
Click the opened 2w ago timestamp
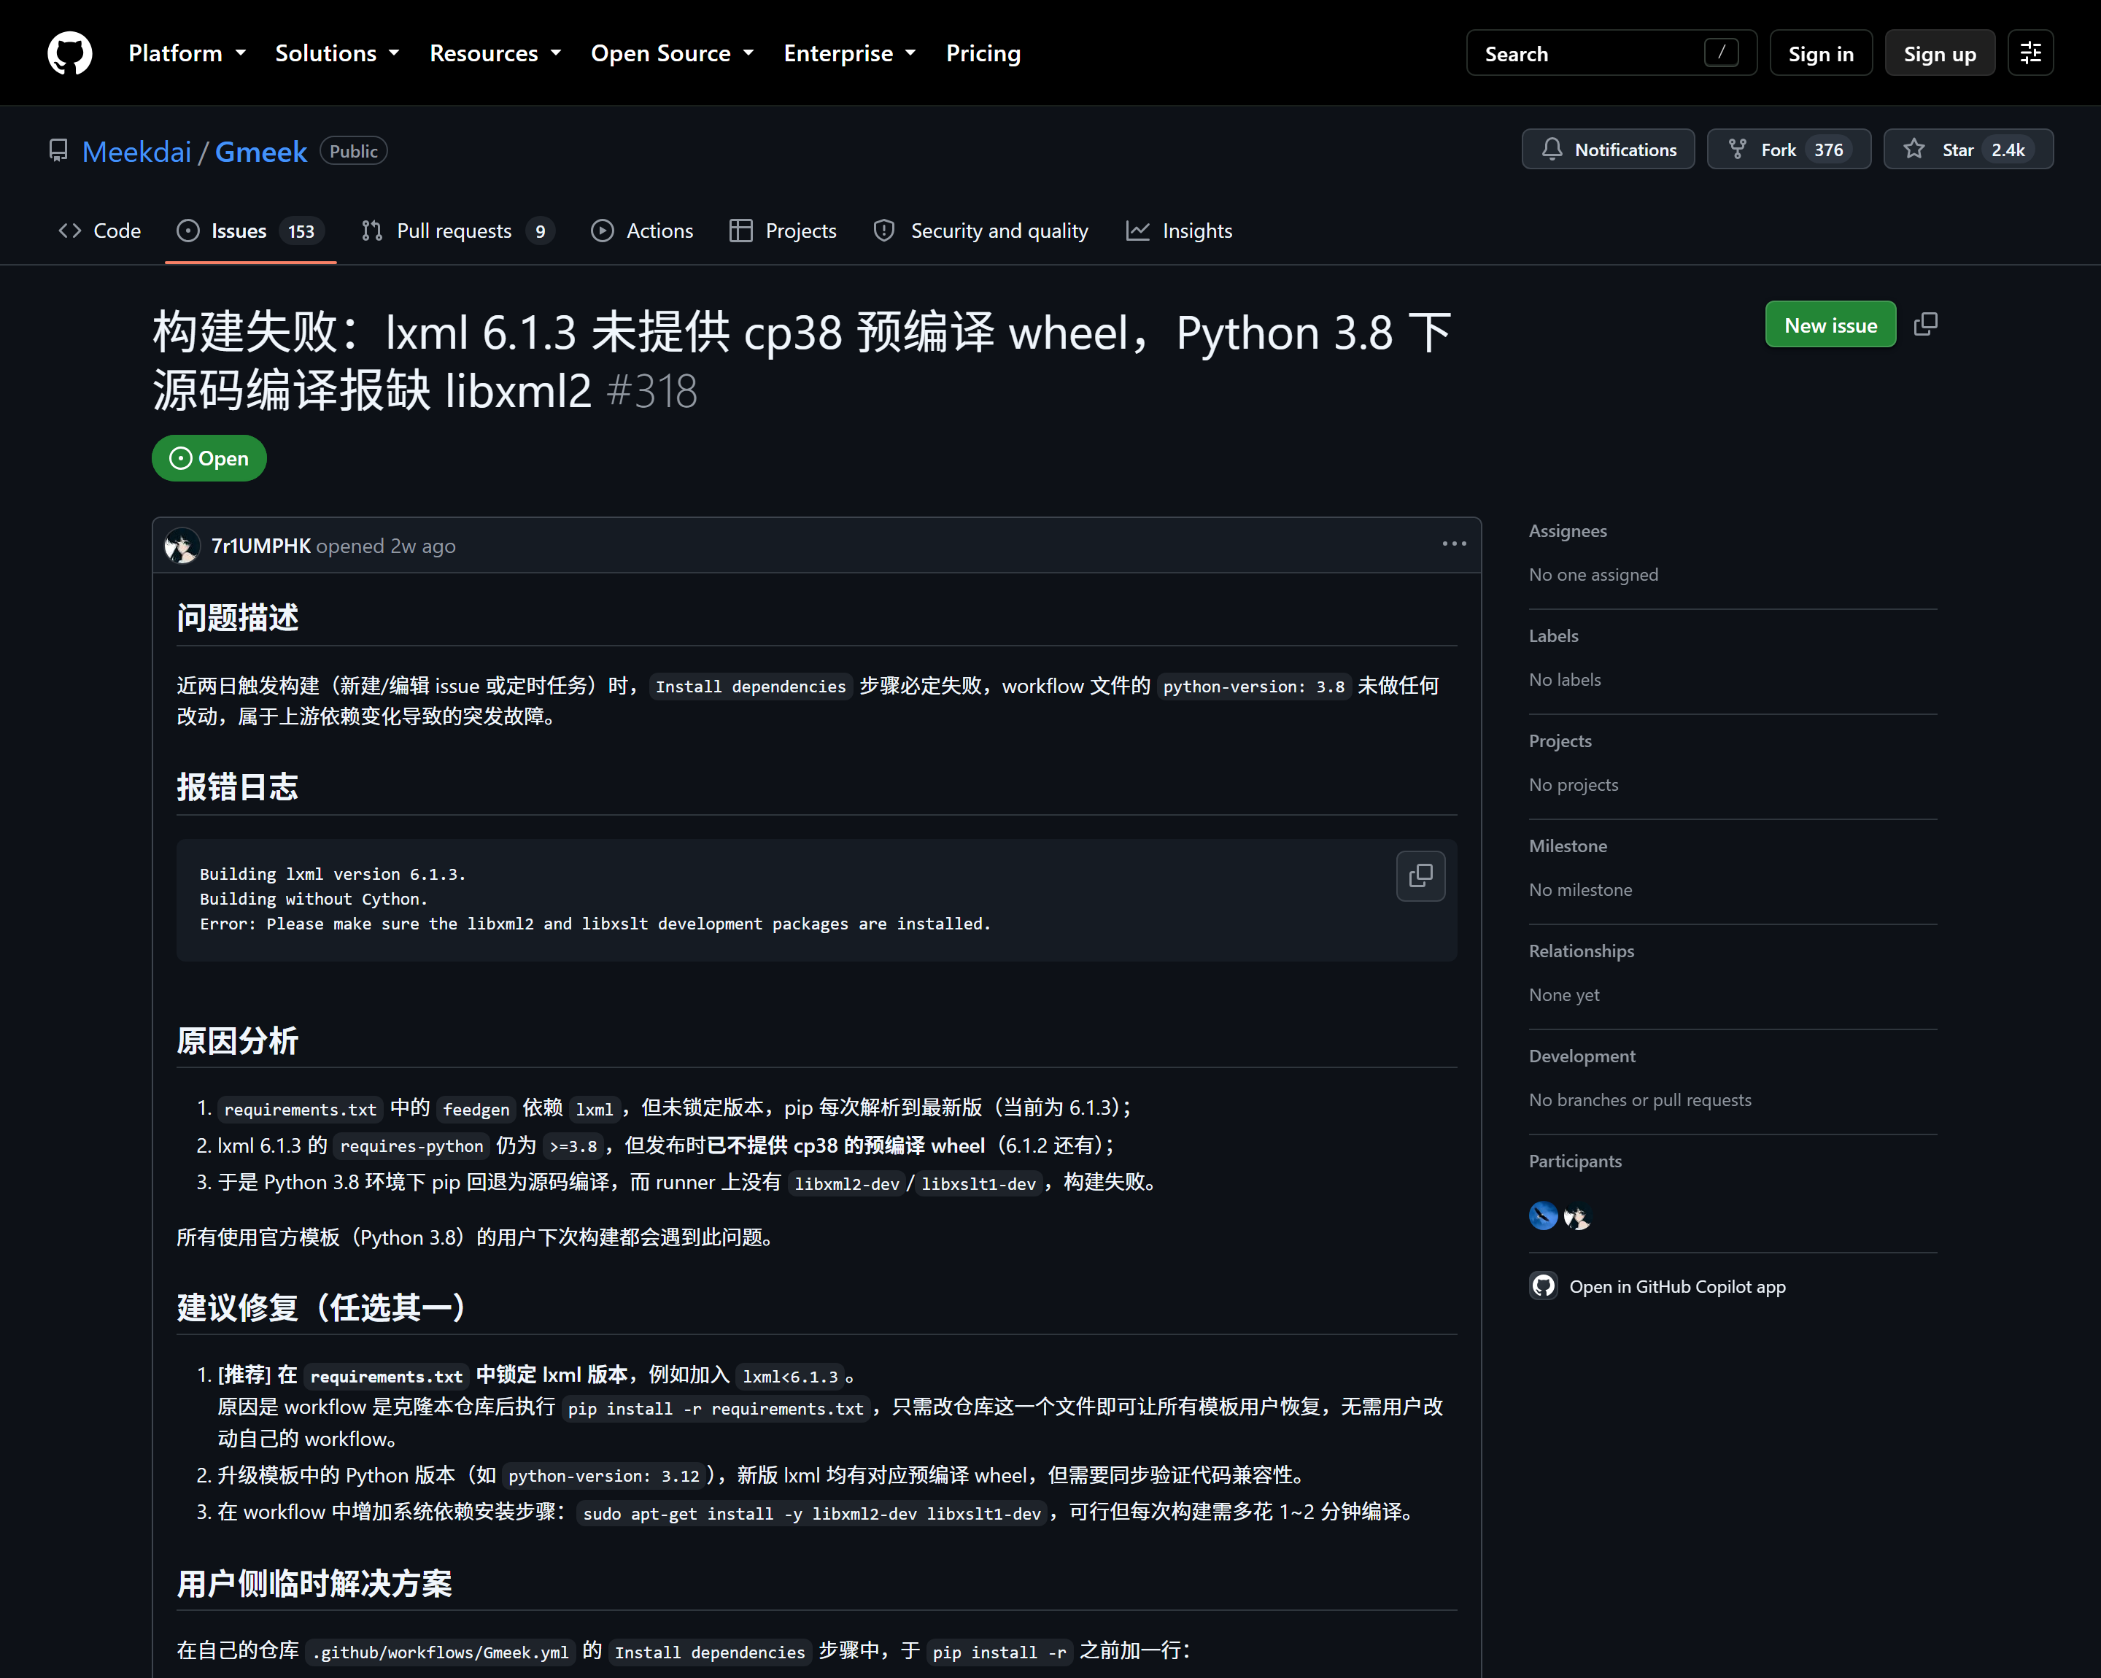[386, 546]
